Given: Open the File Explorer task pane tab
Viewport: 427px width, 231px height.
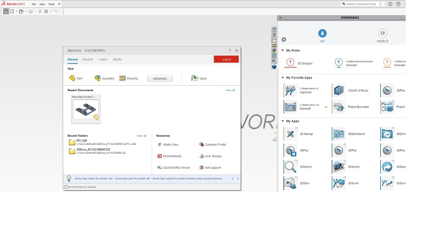Looking at the screenshot, I should 274,40.
